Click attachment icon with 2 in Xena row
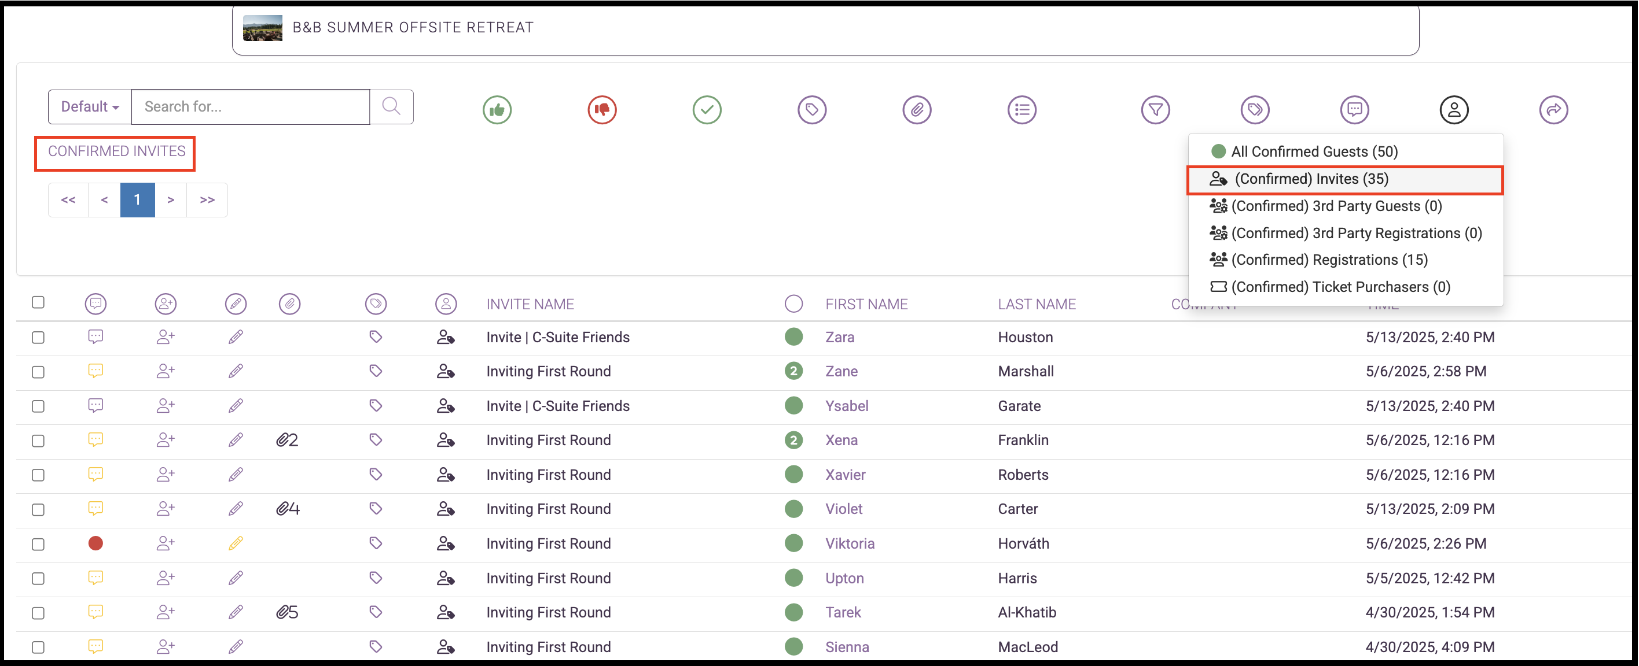This screenshot has width=1639, height=666. click(x=287, y=440)
